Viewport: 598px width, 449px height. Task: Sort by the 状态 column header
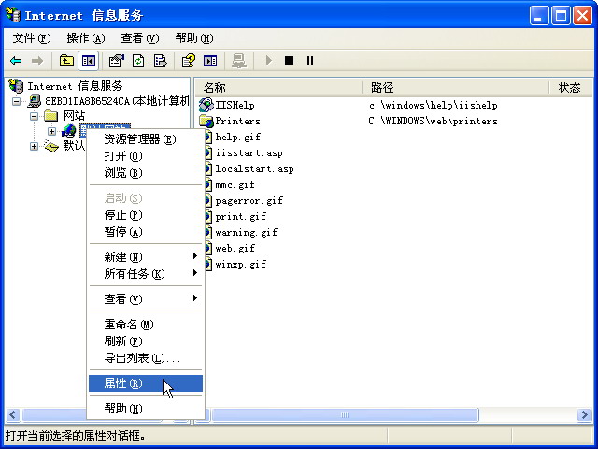coord(571,88)
